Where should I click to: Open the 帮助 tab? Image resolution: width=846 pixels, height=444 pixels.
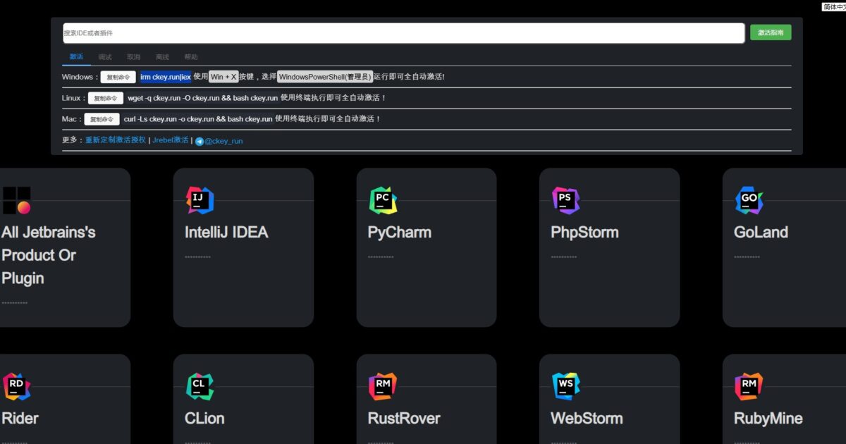pos(191,57)
